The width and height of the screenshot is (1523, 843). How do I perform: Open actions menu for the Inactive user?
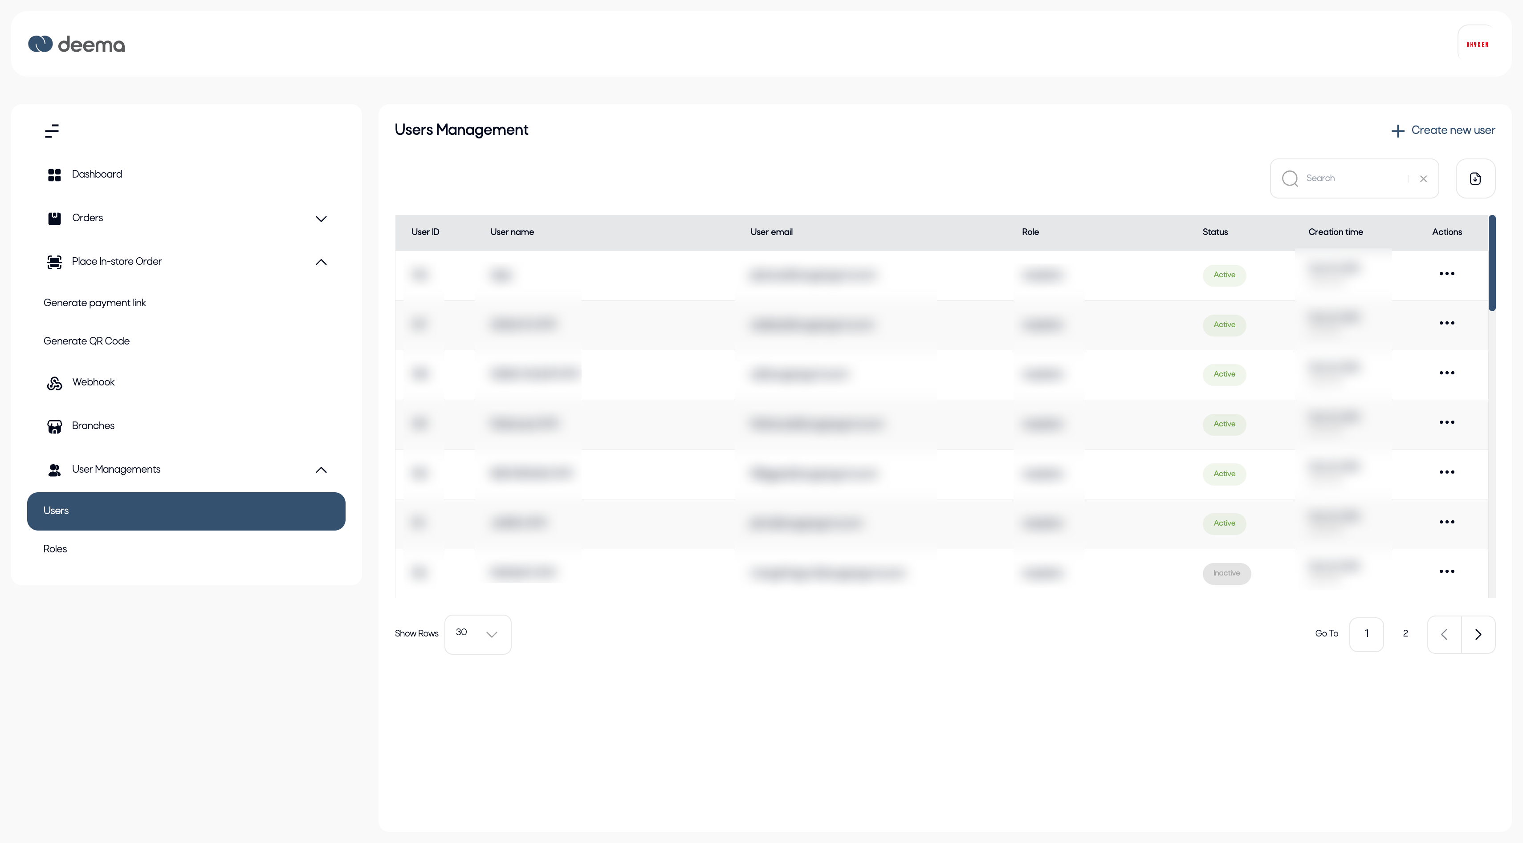[x=1446, y=572]
